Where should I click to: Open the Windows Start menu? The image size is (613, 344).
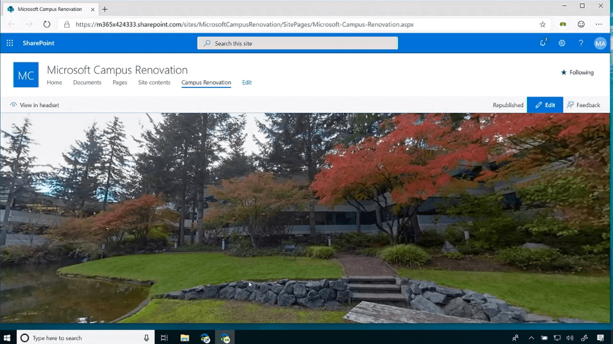tap(7, 338)
